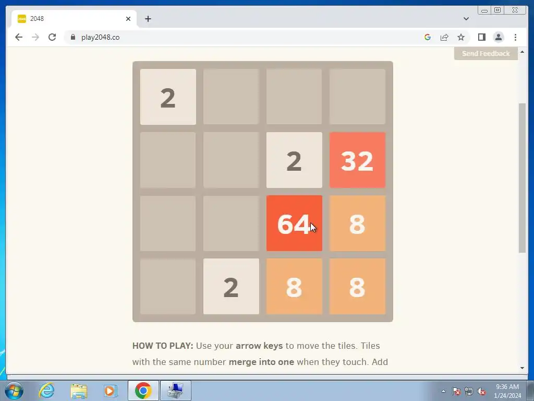Open the clock showing 9:36 AM
The image size is (534, 401).
507,391
